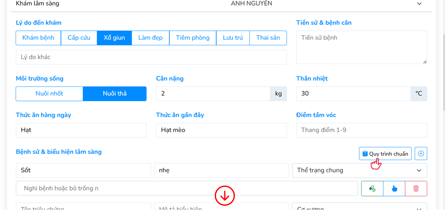445x210 pixels.
Task: Choose the Thai sản visit reason
Action: click(268, 38)
